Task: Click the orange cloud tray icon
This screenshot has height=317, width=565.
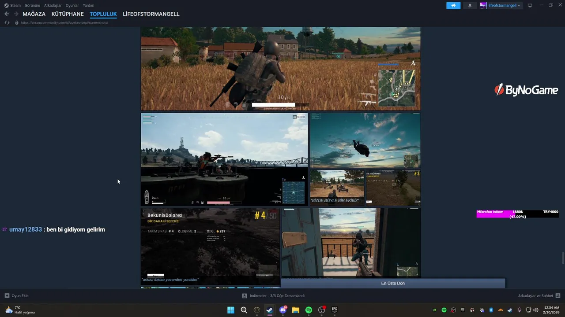Action: click(501, 310)
